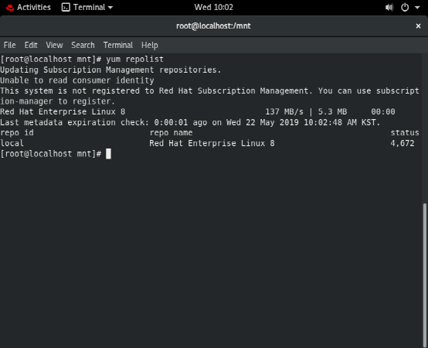Open the Edit menu

31,45
